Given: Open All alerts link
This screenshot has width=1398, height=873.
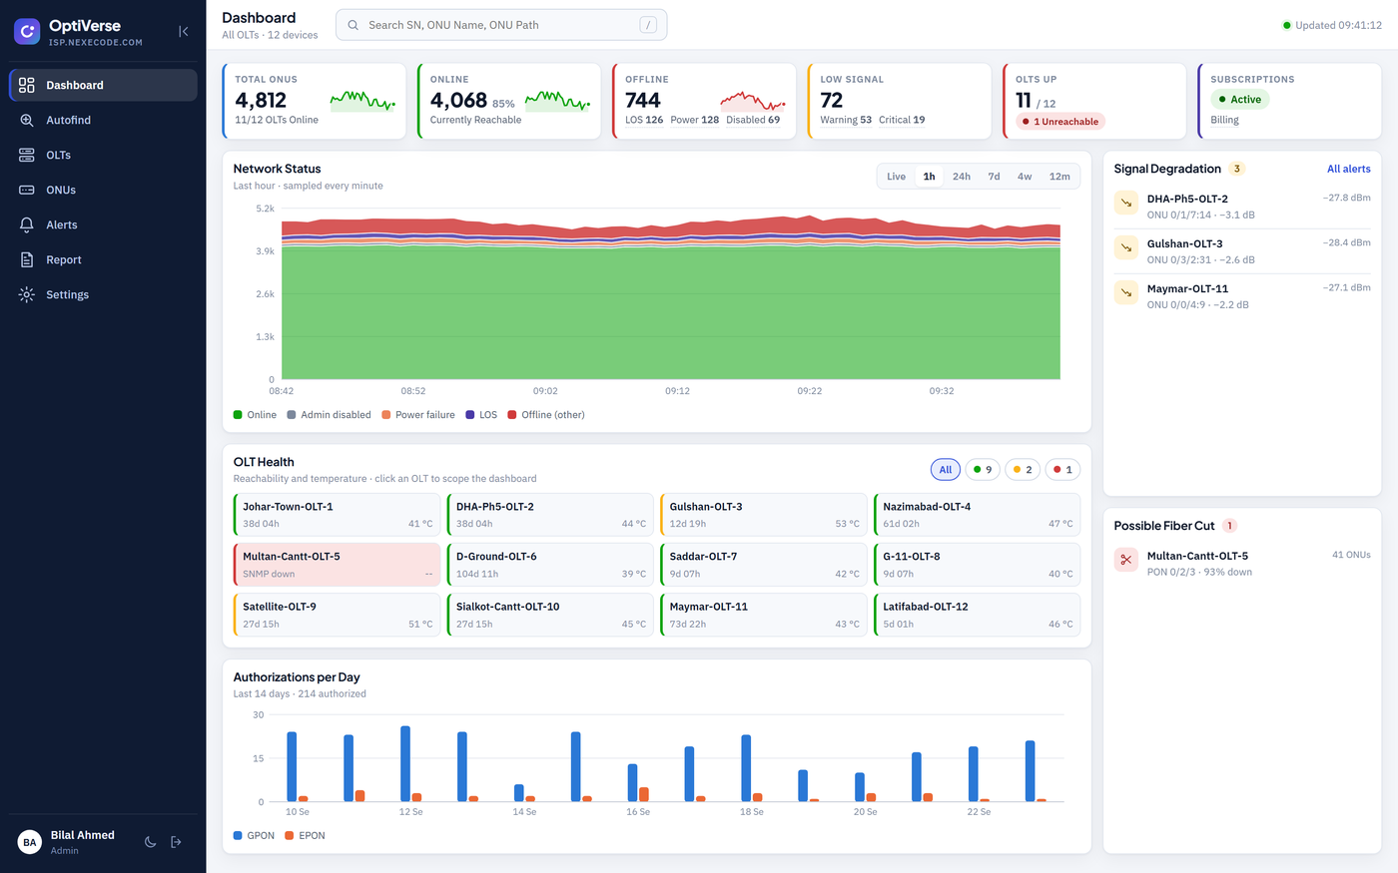Looking at the screenshot, I should coord(1349,169).
